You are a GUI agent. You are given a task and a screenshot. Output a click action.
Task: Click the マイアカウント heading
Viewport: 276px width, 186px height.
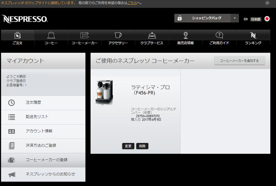tap(25, 61)
